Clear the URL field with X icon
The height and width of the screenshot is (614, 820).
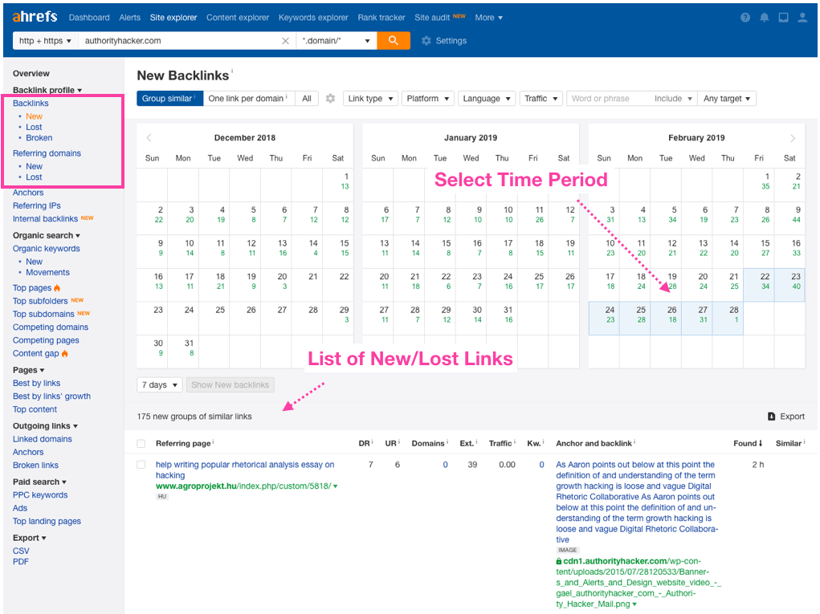click(285, 41)
